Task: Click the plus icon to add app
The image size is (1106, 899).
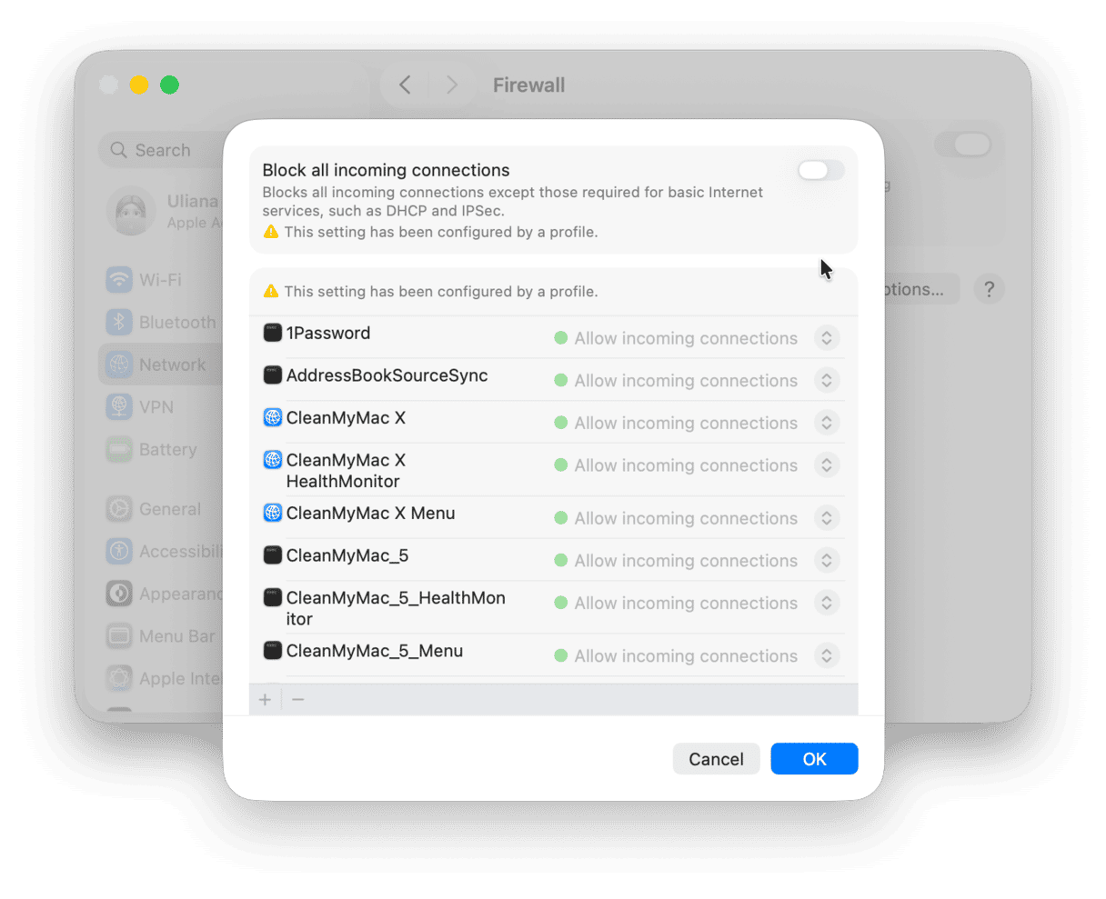Action: click(266, 700)
